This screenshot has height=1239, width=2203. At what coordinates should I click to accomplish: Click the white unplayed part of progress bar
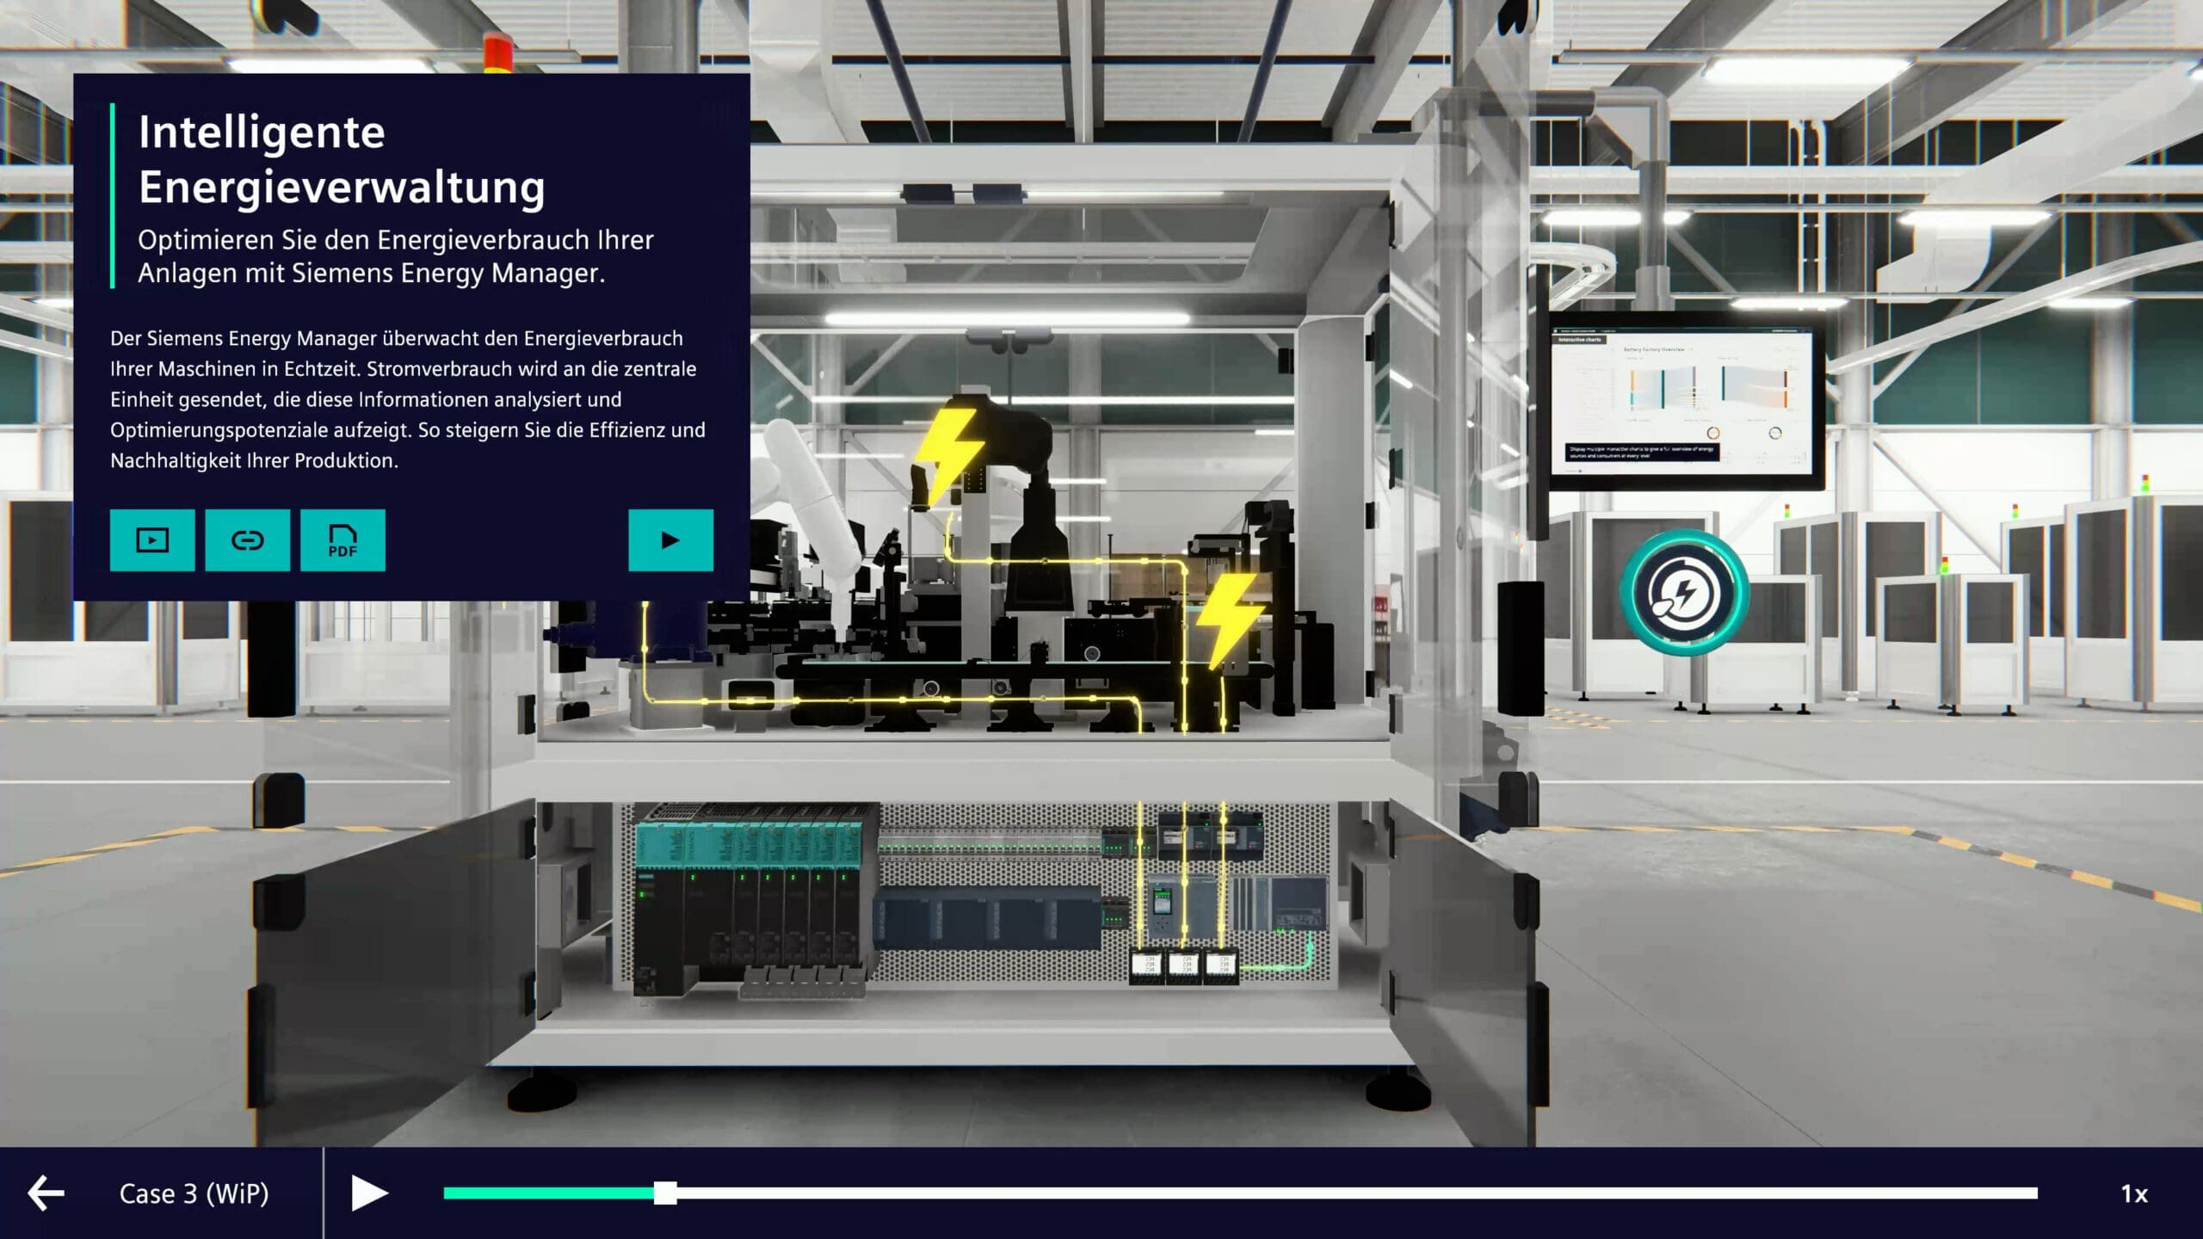coord(1356,1193)
